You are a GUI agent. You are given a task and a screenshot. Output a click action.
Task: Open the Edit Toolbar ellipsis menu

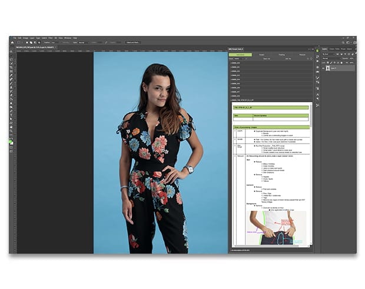(11, 135)
